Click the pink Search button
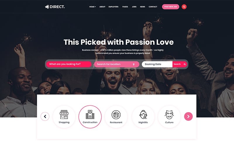 coord(180,64)
